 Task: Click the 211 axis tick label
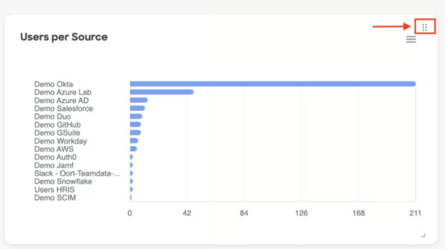coord(415,213)
